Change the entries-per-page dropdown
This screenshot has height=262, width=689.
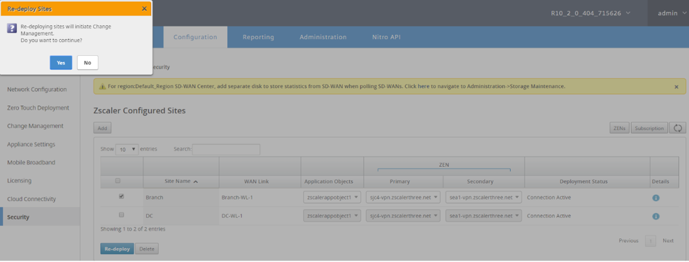coord(127,150)
